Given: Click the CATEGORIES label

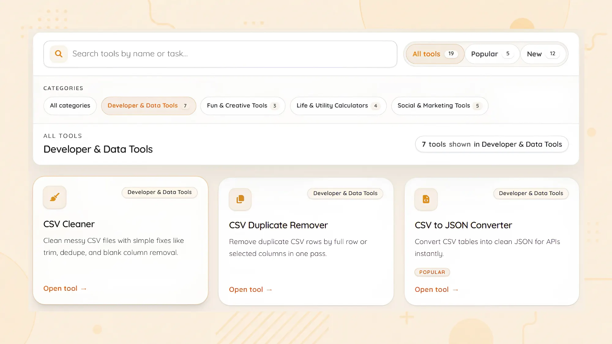Looking at the screenshot, I should pyautogui.click(x=63, y=88).
